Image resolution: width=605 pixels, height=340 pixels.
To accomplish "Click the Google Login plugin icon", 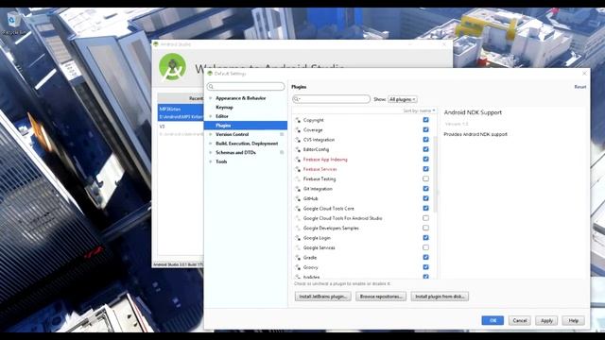I will click(x=298, y=238).
